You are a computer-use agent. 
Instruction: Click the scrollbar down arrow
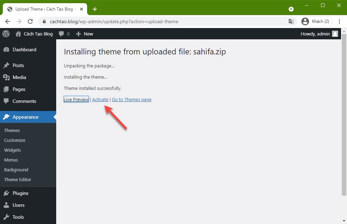pyautogui.click(x=344, y=221)
